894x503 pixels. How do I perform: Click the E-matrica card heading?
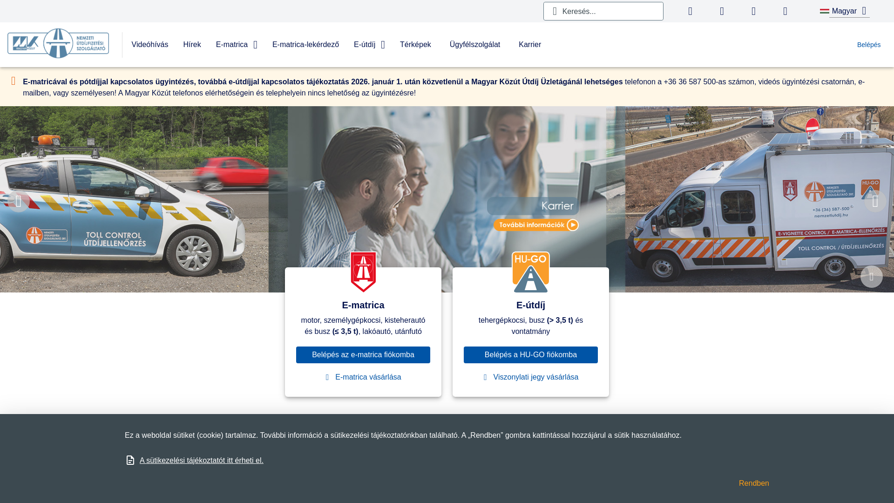pyautogui.click(x=363, y=305)
